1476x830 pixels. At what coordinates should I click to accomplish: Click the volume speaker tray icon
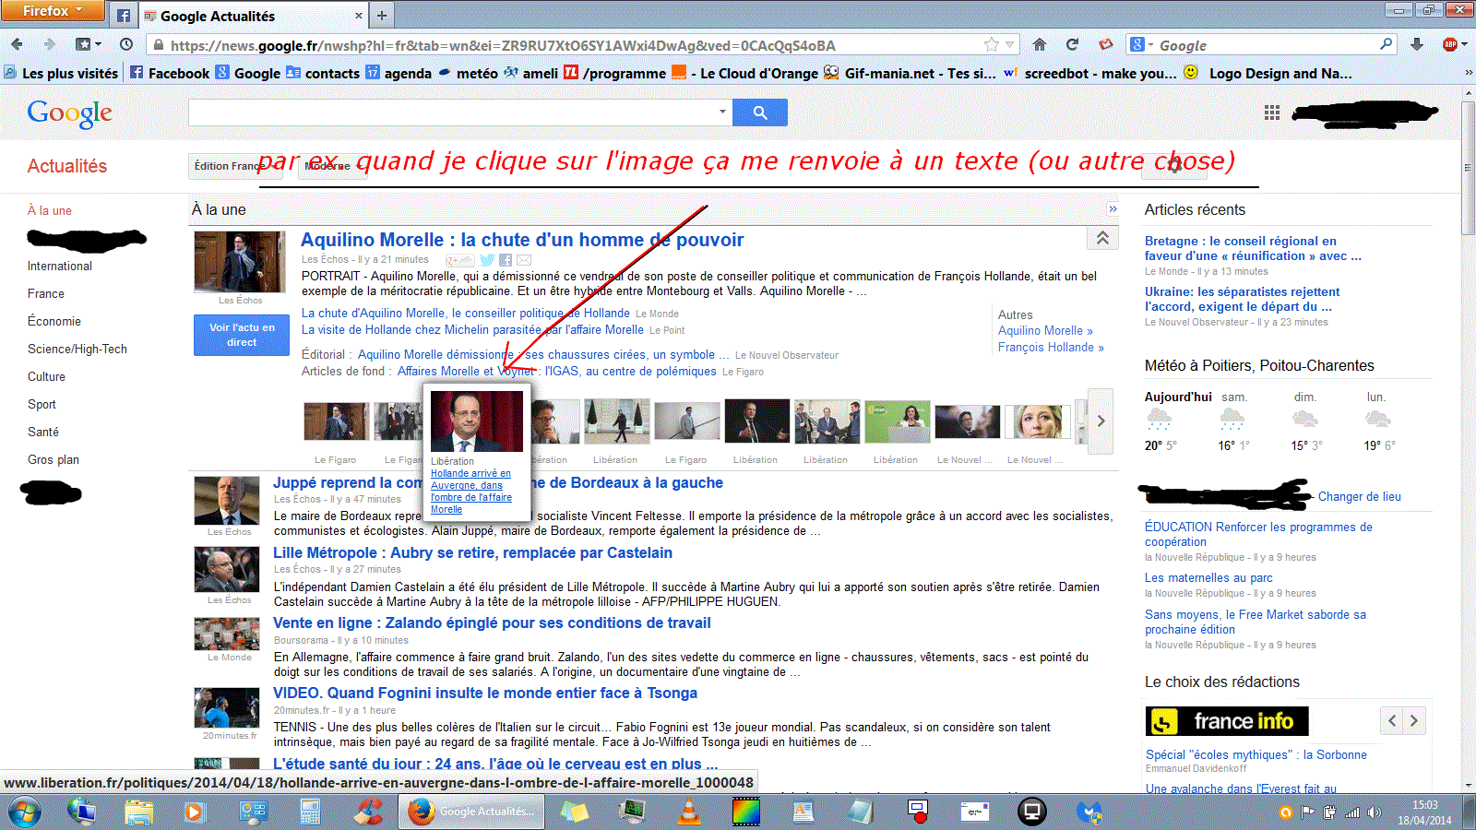[1375, 812]
